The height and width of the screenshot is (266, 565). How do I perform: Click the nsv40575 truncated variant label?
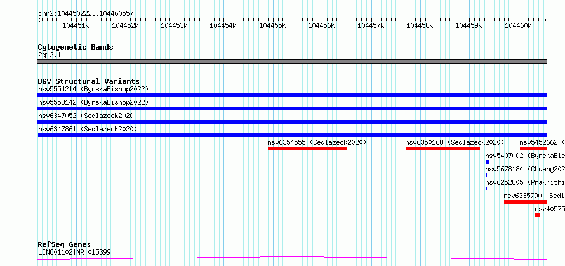click(550, 209)
